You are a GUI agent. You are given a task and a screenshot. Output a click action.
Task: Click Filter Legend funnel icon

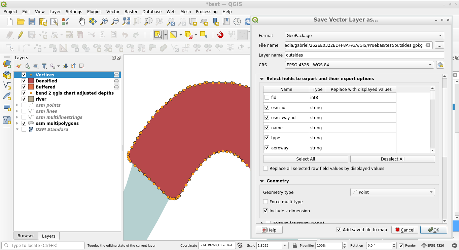[x=44, y=66]
